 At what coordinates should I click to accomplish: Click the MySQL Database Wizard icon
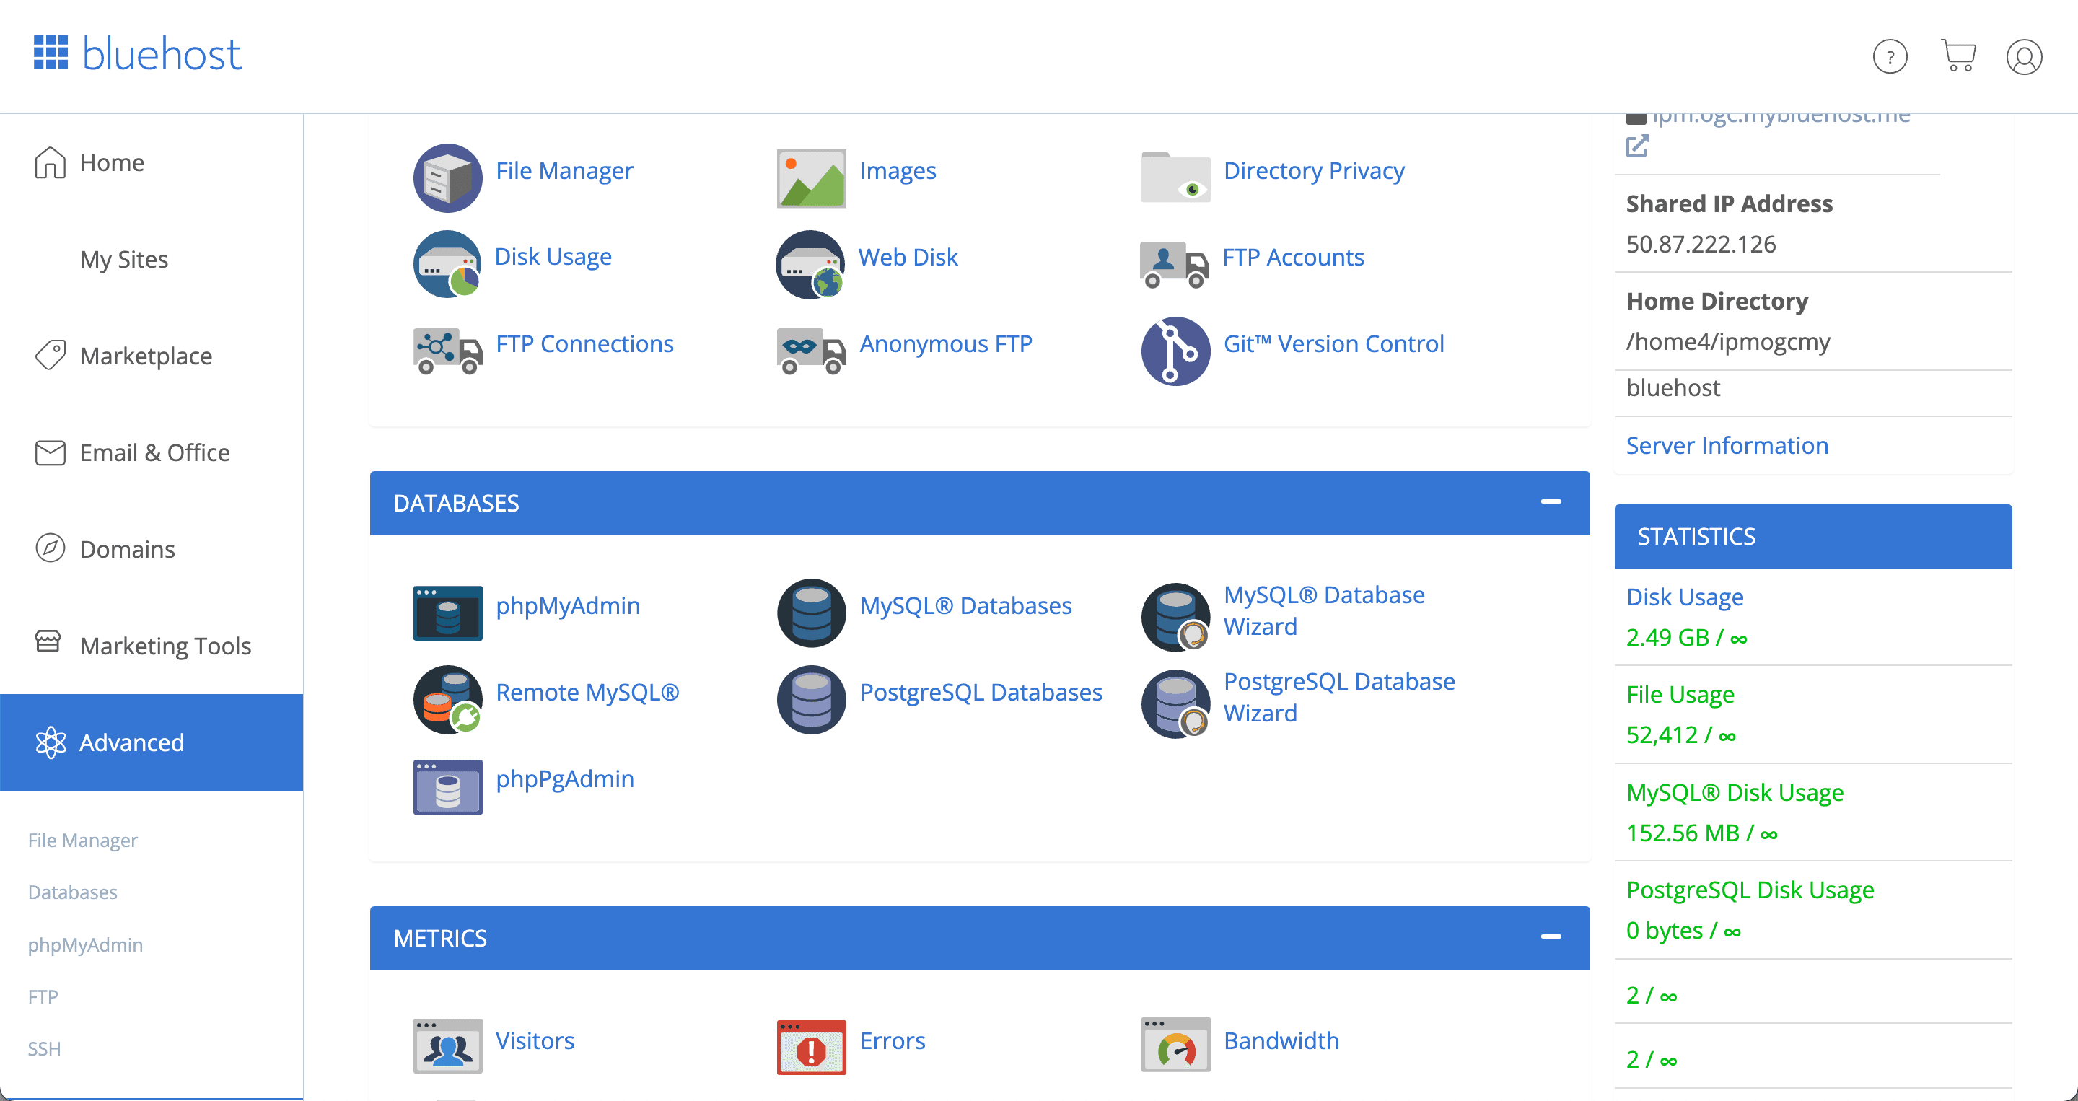(1175, 616)
